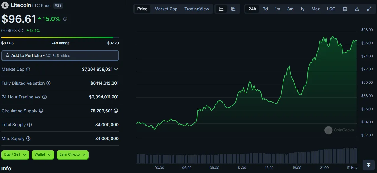The height and width of the screenshot is (173, 377).
Task: Click the $7,264,858,021 market cap value
Action: pos(97,69)
